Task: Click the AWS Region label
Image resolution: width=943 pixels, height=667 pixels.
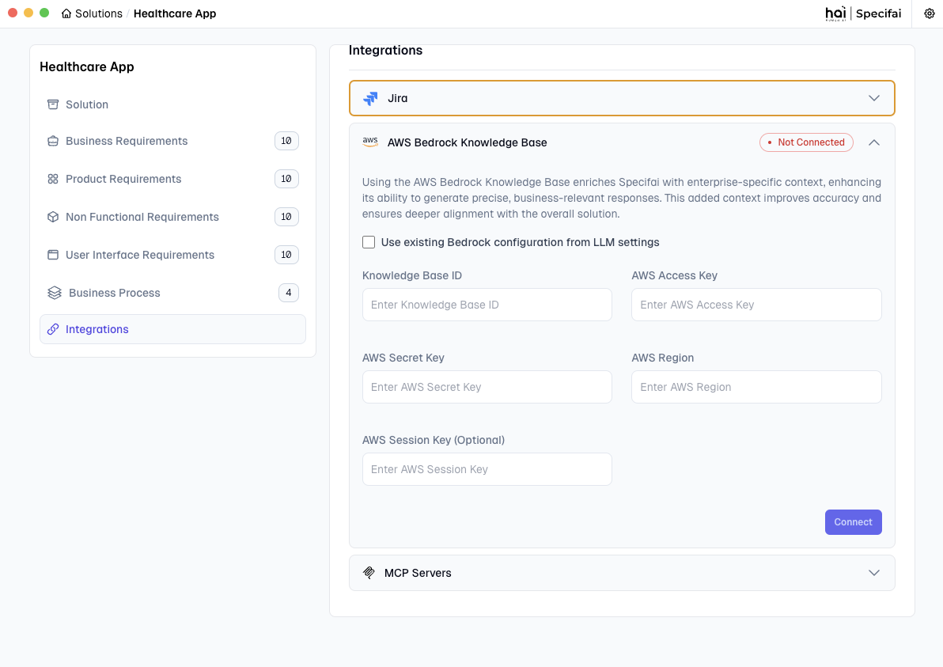Action: tap(662, 358)
